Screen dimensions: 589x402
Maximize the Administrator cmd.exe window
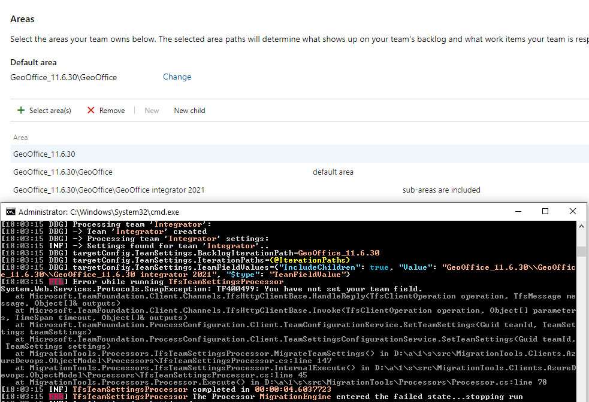545,211
